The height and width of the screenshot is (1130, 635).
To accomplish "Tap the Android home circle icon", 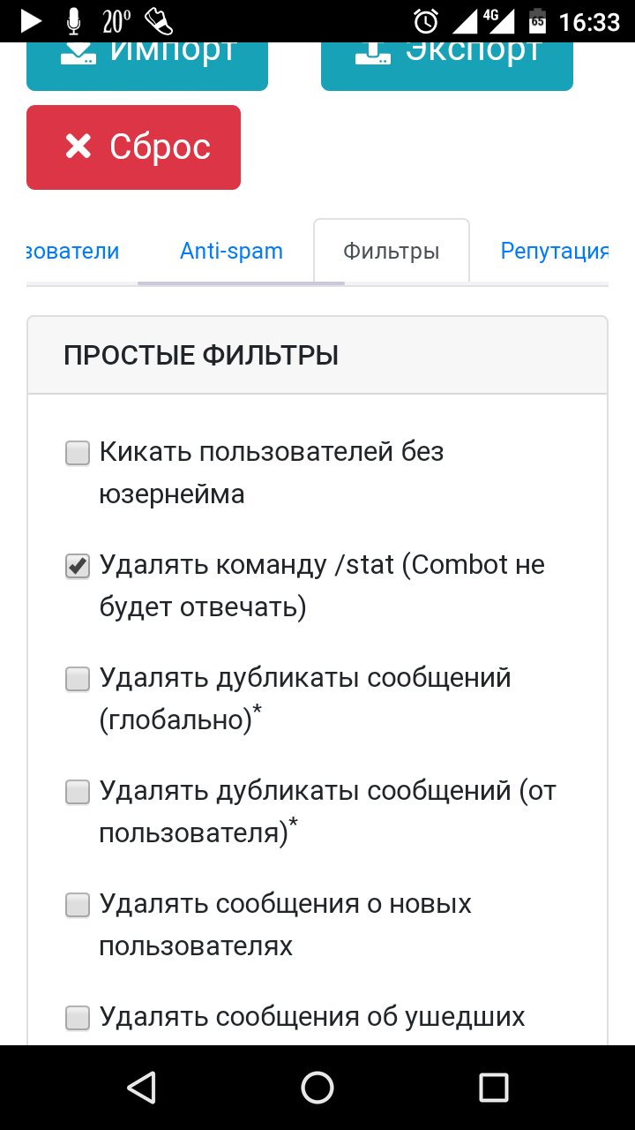I will click(x=317, y=1088).
